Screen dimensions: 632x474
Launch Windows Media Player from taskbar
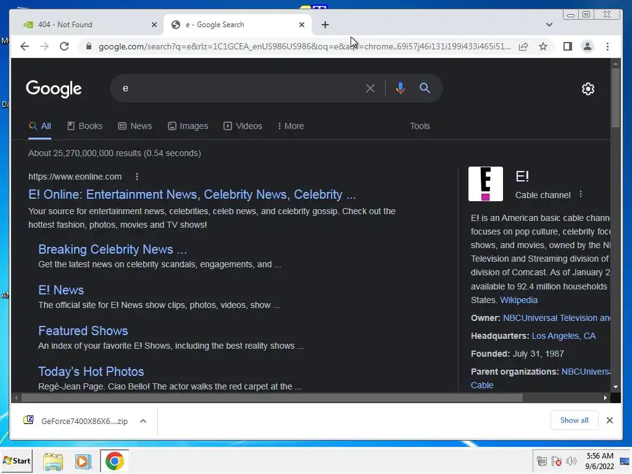[83, 461]
